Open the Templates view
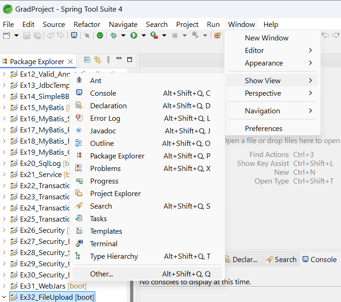 (x=147, y=231)
